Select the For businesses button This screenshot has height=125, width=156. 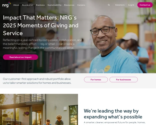pyautogui.click(x=123, y=79)
